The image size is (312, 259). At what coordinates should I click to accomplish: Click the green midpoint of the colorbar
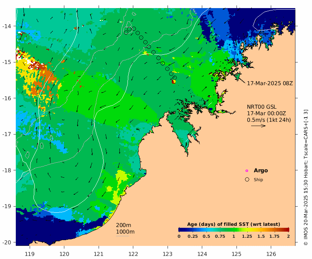tap(234, 230)
